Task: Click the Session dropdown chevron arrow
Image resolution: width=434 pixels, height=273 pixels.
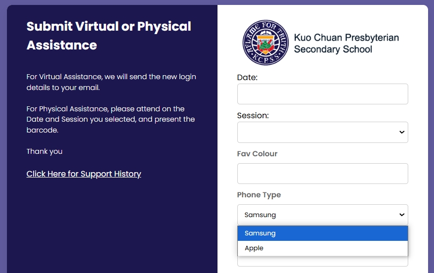Action: tap(402, 132)
